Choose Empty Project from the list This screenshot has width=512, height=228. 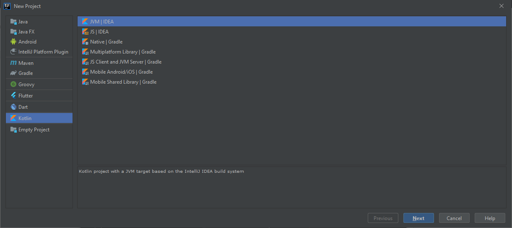pyautogui.click(x=34, y=130)
